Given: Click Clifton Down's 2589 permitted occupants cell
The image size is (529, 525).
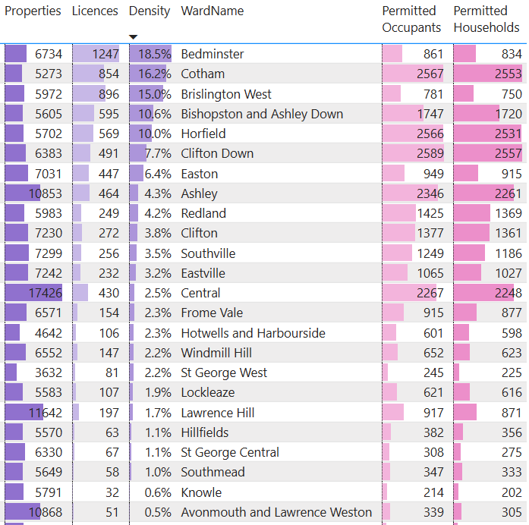Looking at the screenshot, I should point(414,153).
